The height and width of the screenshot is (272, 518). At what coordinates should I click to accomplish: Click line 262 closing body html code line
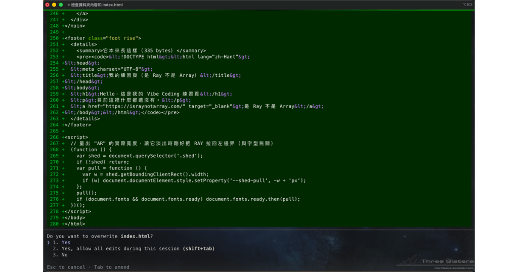coord(122,113)
